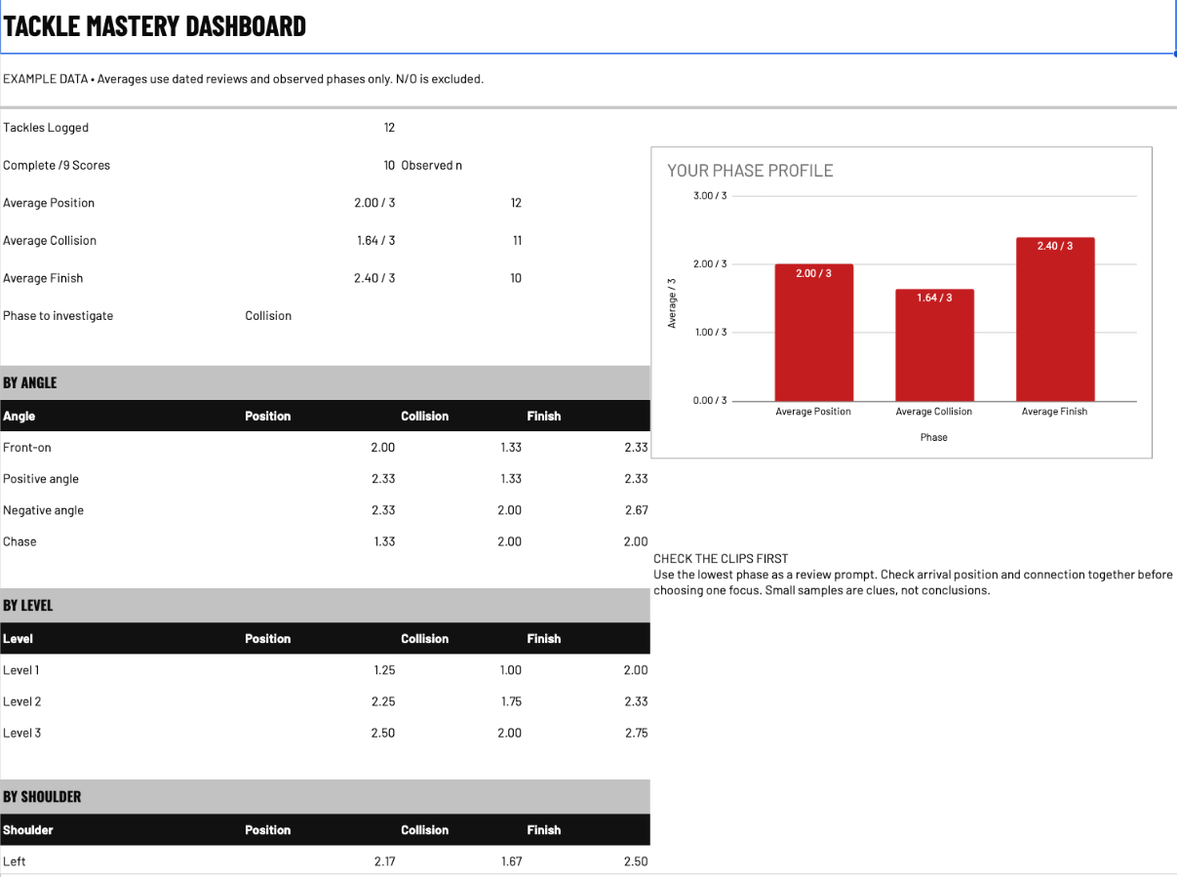Click Left shoulder Collision value 1.67
Image resolution: width=1177 pixels, height=877 pixels.
[511, 861]
